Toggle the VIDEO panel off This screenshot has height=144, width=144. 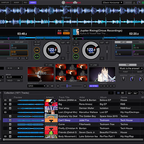pos(33,3)
